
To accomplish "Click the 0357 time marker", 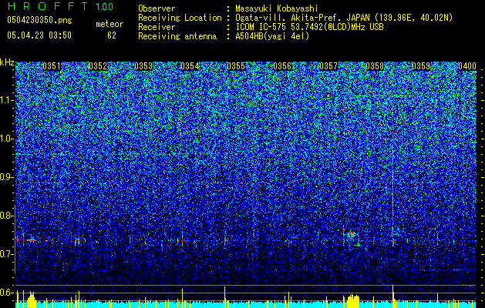I will pyautogui.click(x=328, y=66).
